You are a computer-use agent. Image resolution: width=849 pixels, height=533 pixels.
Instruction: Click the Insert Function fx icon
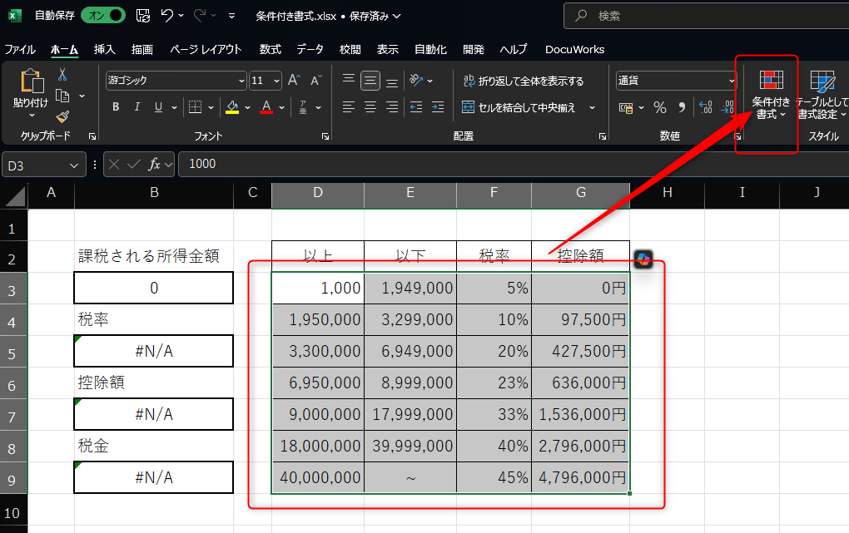click(x=154, y=165)
